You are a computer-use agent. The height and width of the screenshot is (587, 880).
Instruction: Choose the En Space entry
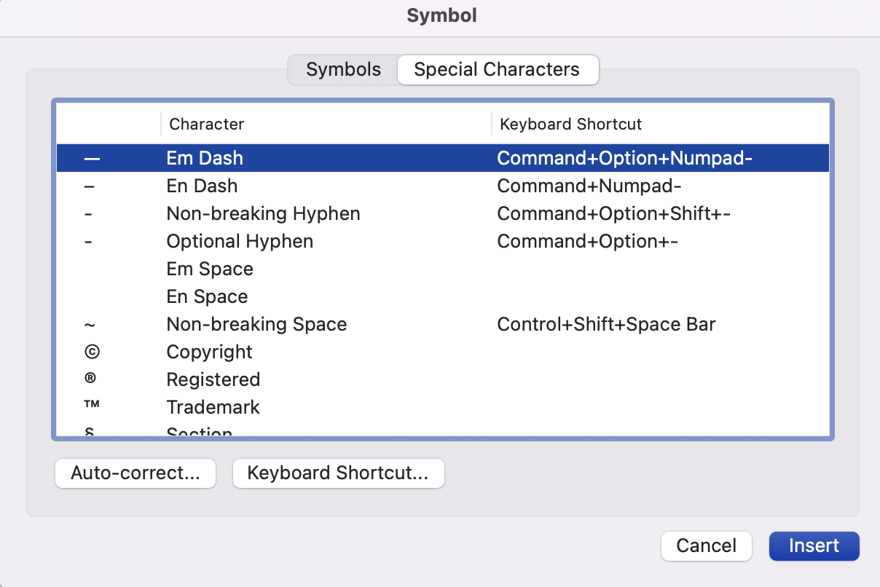[207, 296]
